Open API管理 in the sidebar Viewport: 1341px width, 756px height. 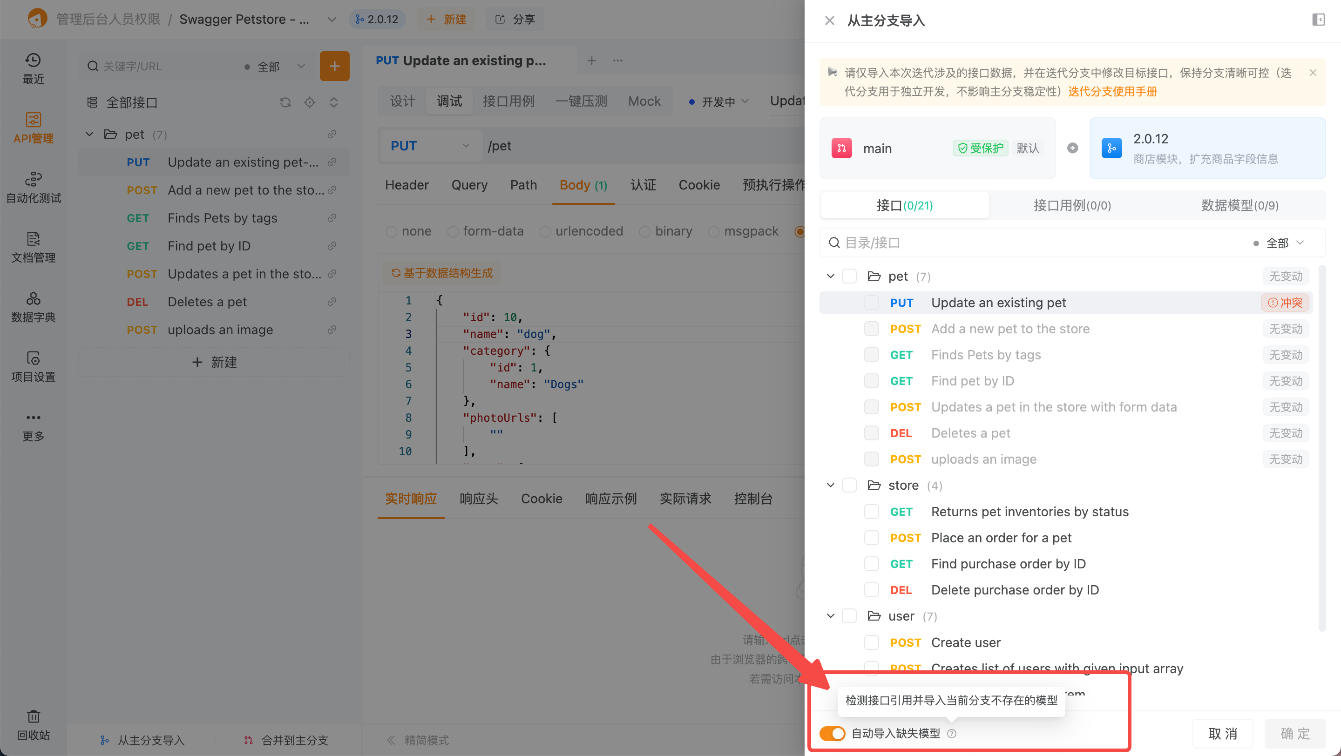pos(34,128)
